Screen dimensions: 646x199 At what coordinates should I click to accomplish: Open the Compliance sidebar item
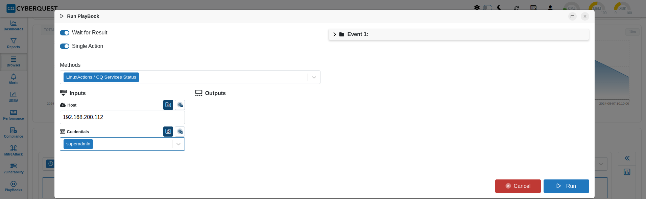click(14, 133)
